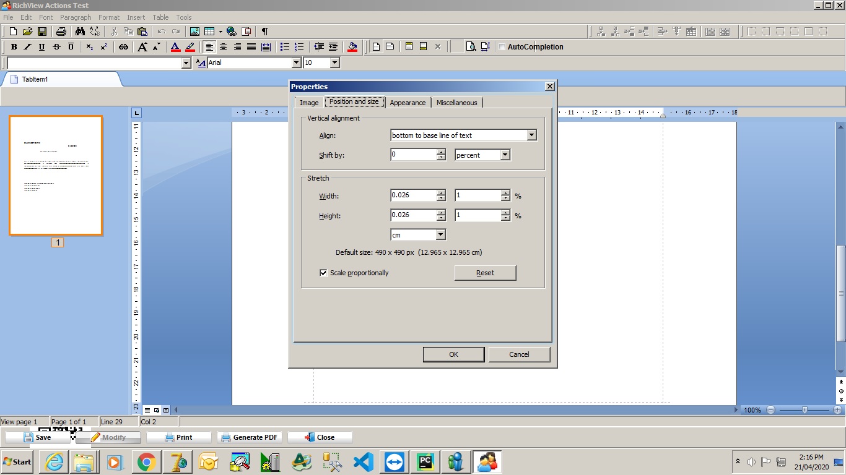Open the Arial font name dropdown
Screen dimensions: 846x475
point(296,62)
